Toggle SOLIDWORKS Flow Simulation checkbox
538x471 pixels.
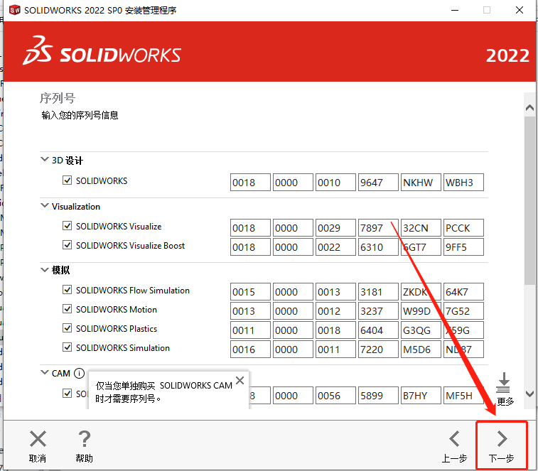68,290
